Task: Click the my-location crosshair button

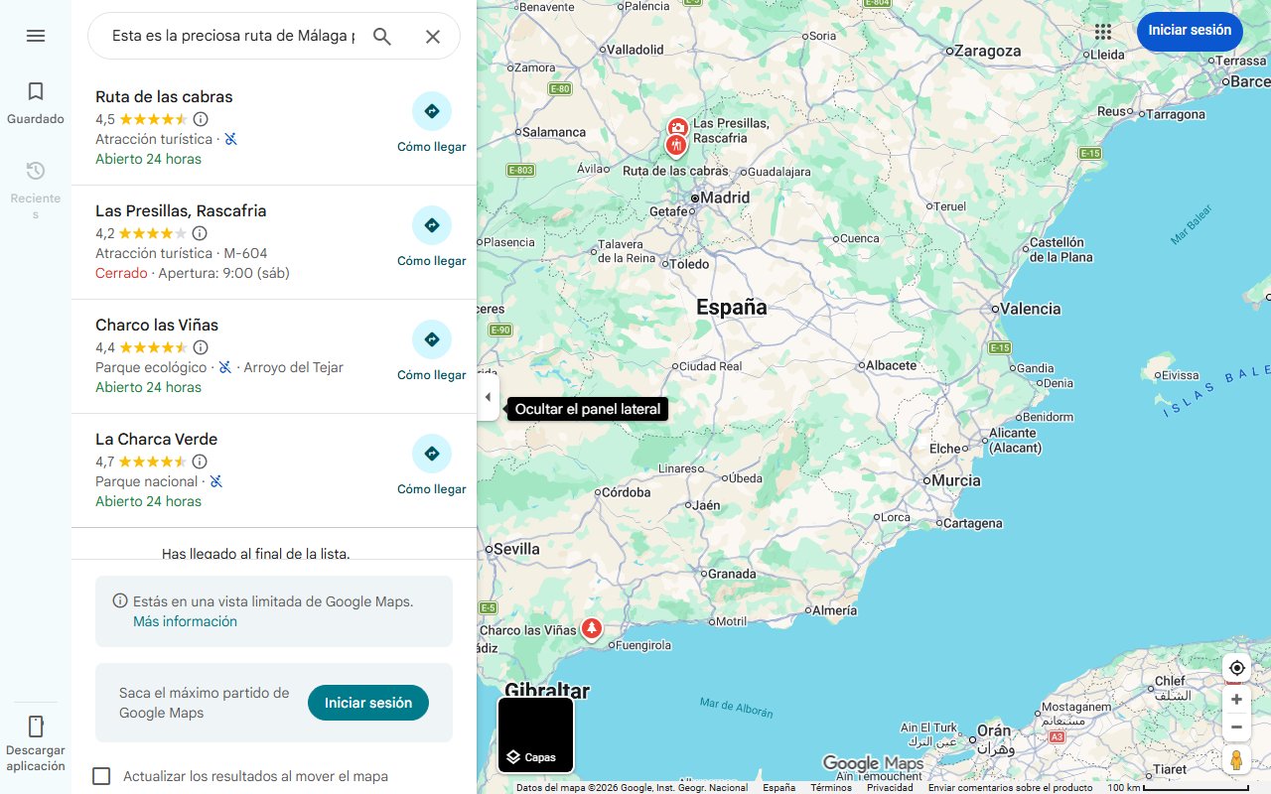Action: [1236, 668]
